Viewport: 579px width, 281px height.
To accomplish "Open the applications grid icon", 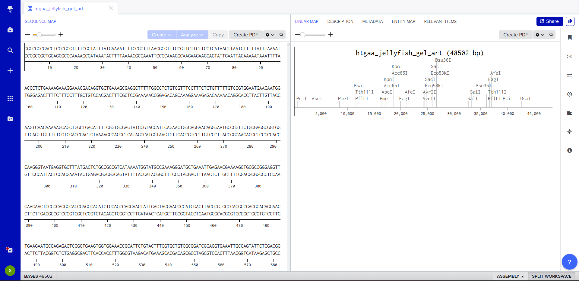I will (10, 98).
